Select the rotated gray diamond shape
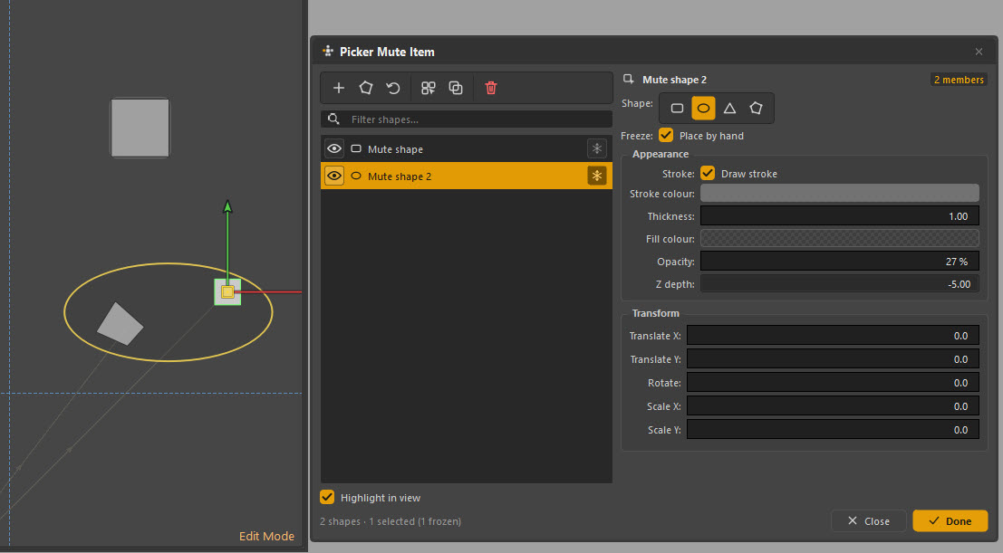Screen dimensions: 1003x553 click(120, 324)
